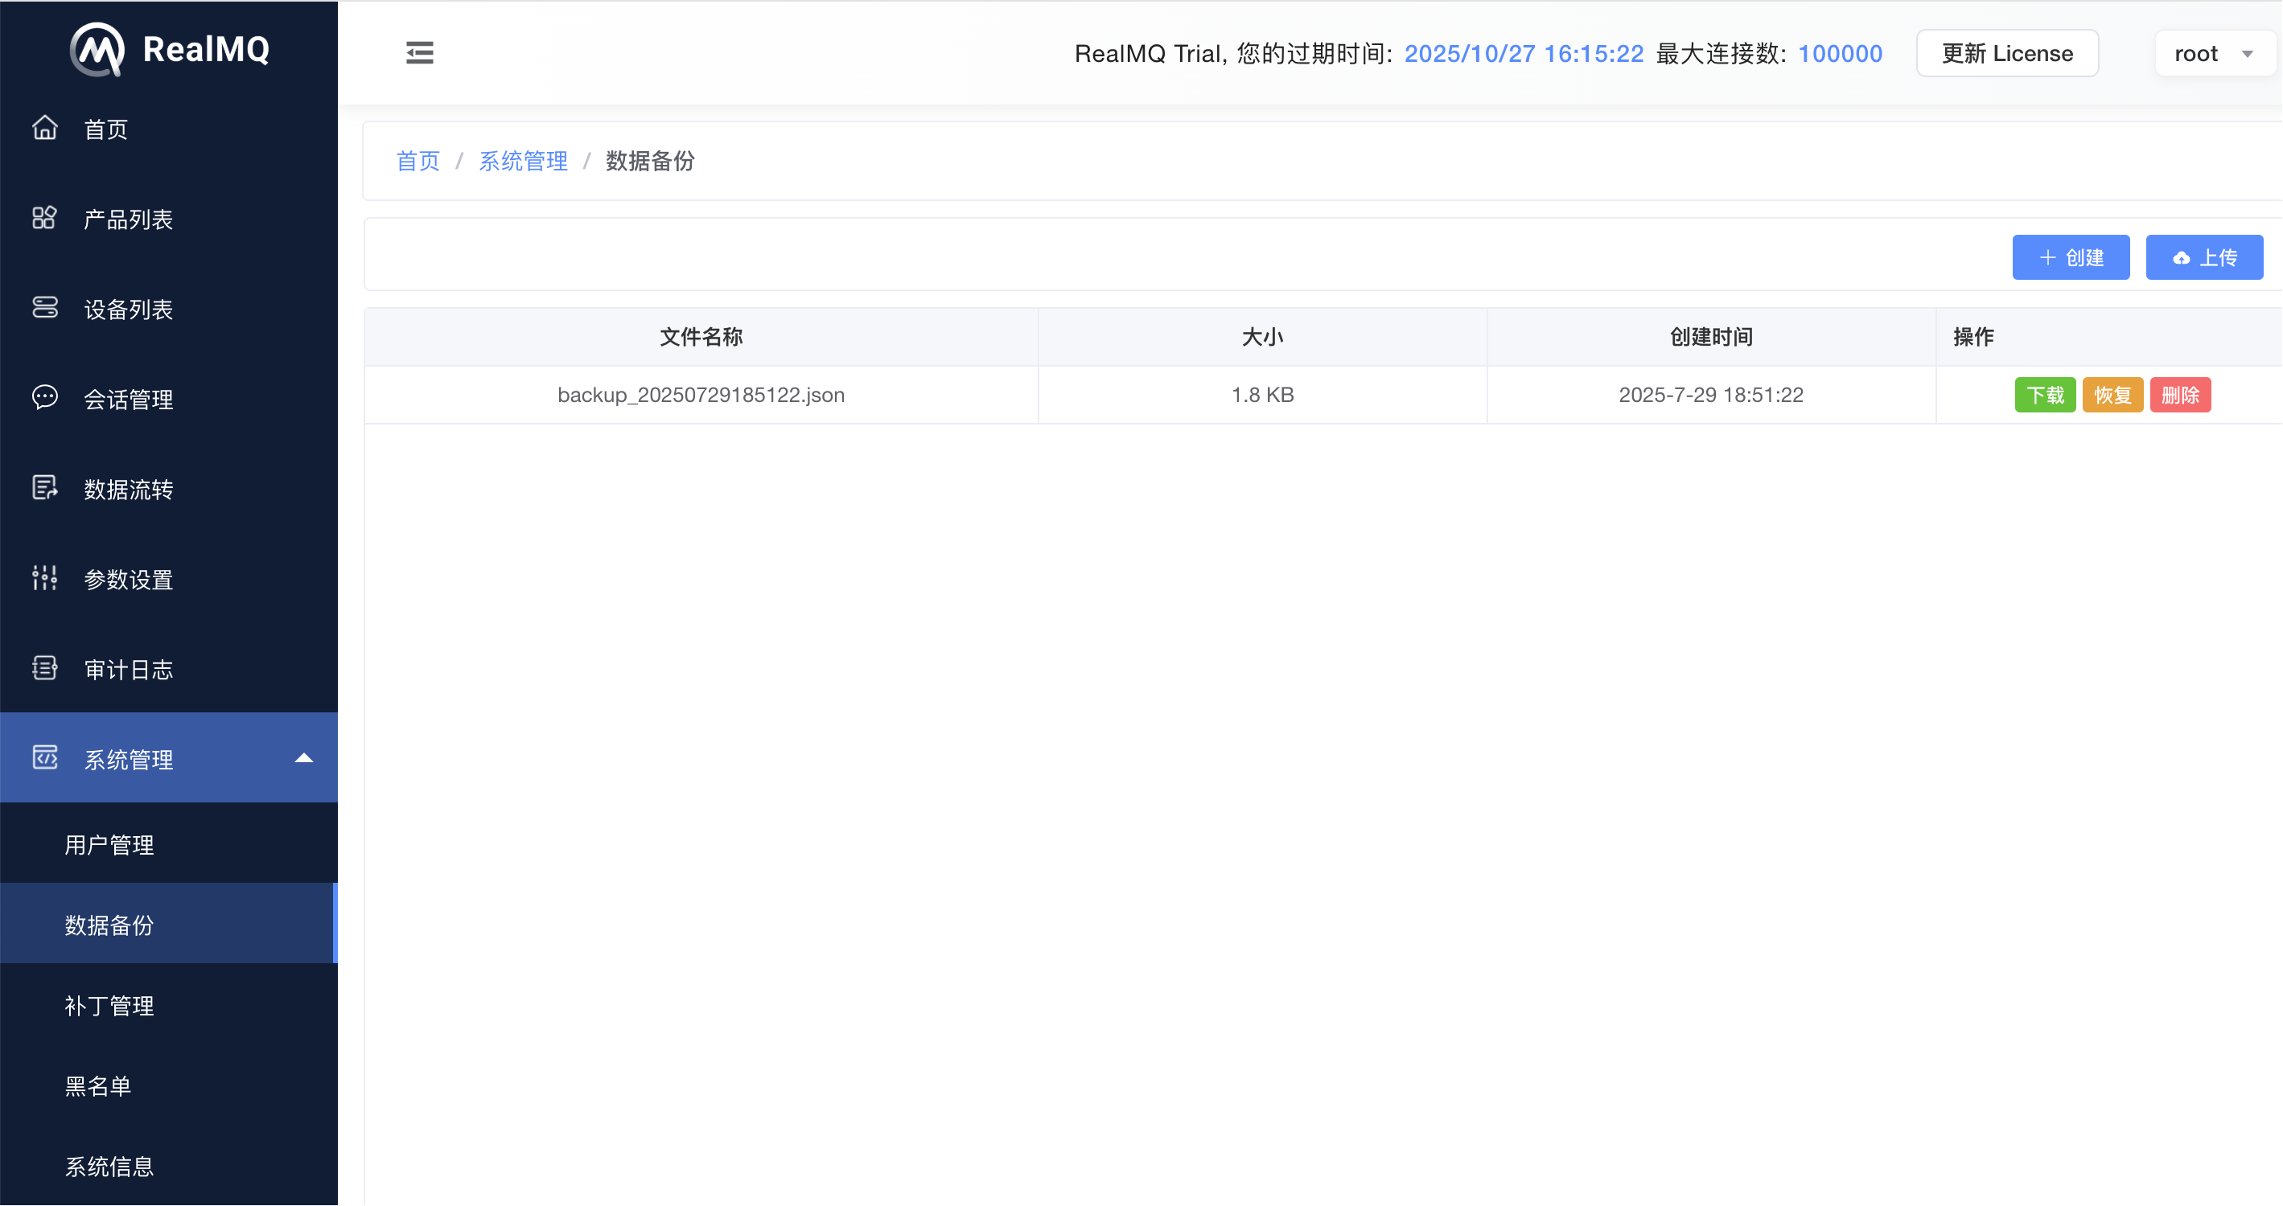
Task: Click the max connections value 100000
Action: tap(1840, 53)
